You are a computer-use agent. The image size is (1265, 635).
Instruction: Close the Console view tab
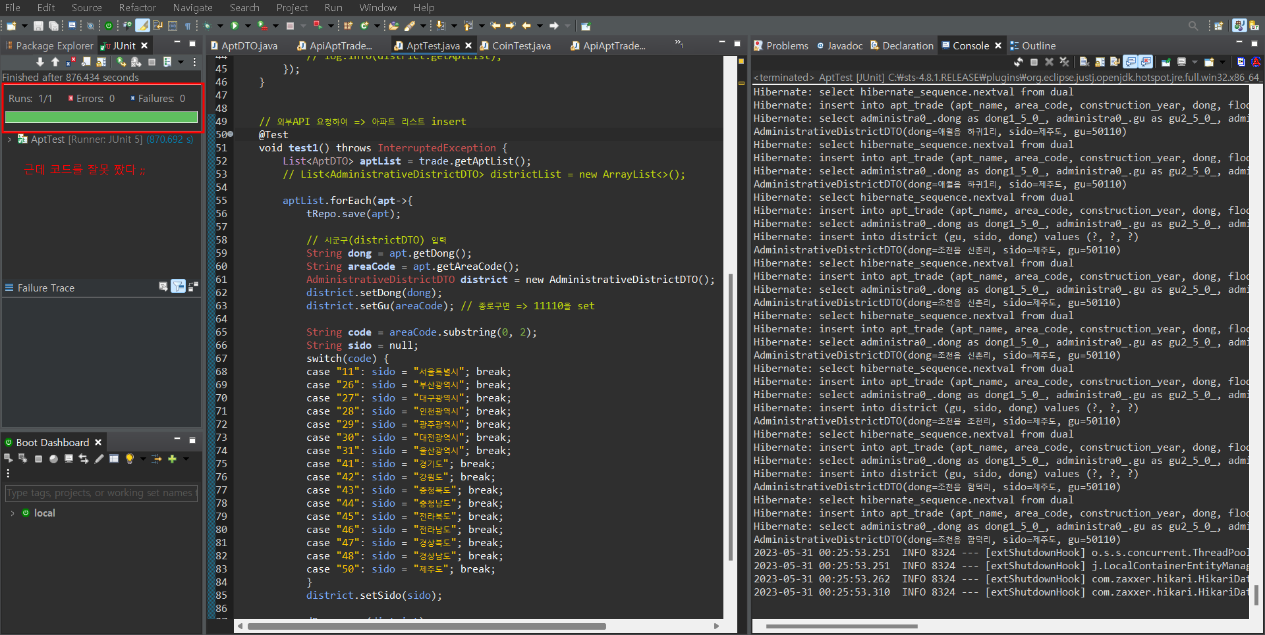[998, 45]
